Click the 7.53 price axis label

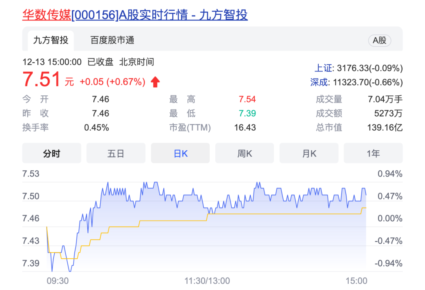[x=31, y=173]
